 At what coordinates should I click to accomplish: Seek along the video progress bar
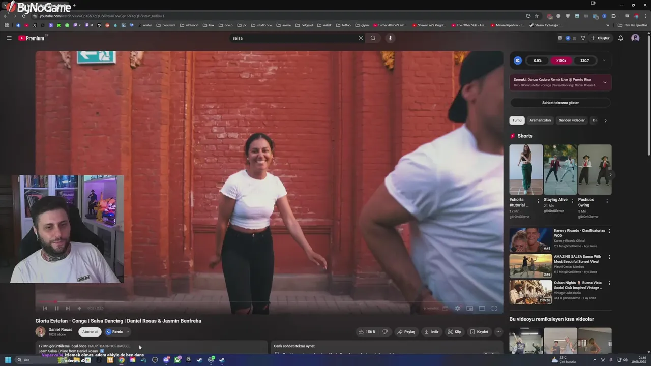(x=270, y=302)
